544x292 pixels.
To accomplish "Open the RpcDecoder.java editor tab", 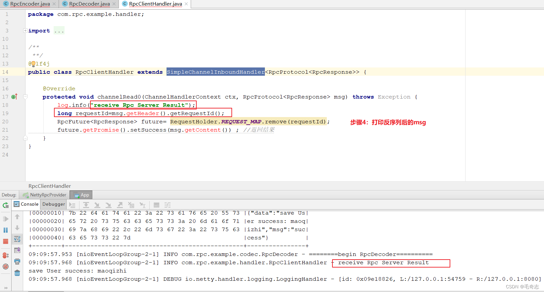I will [89, 4].
